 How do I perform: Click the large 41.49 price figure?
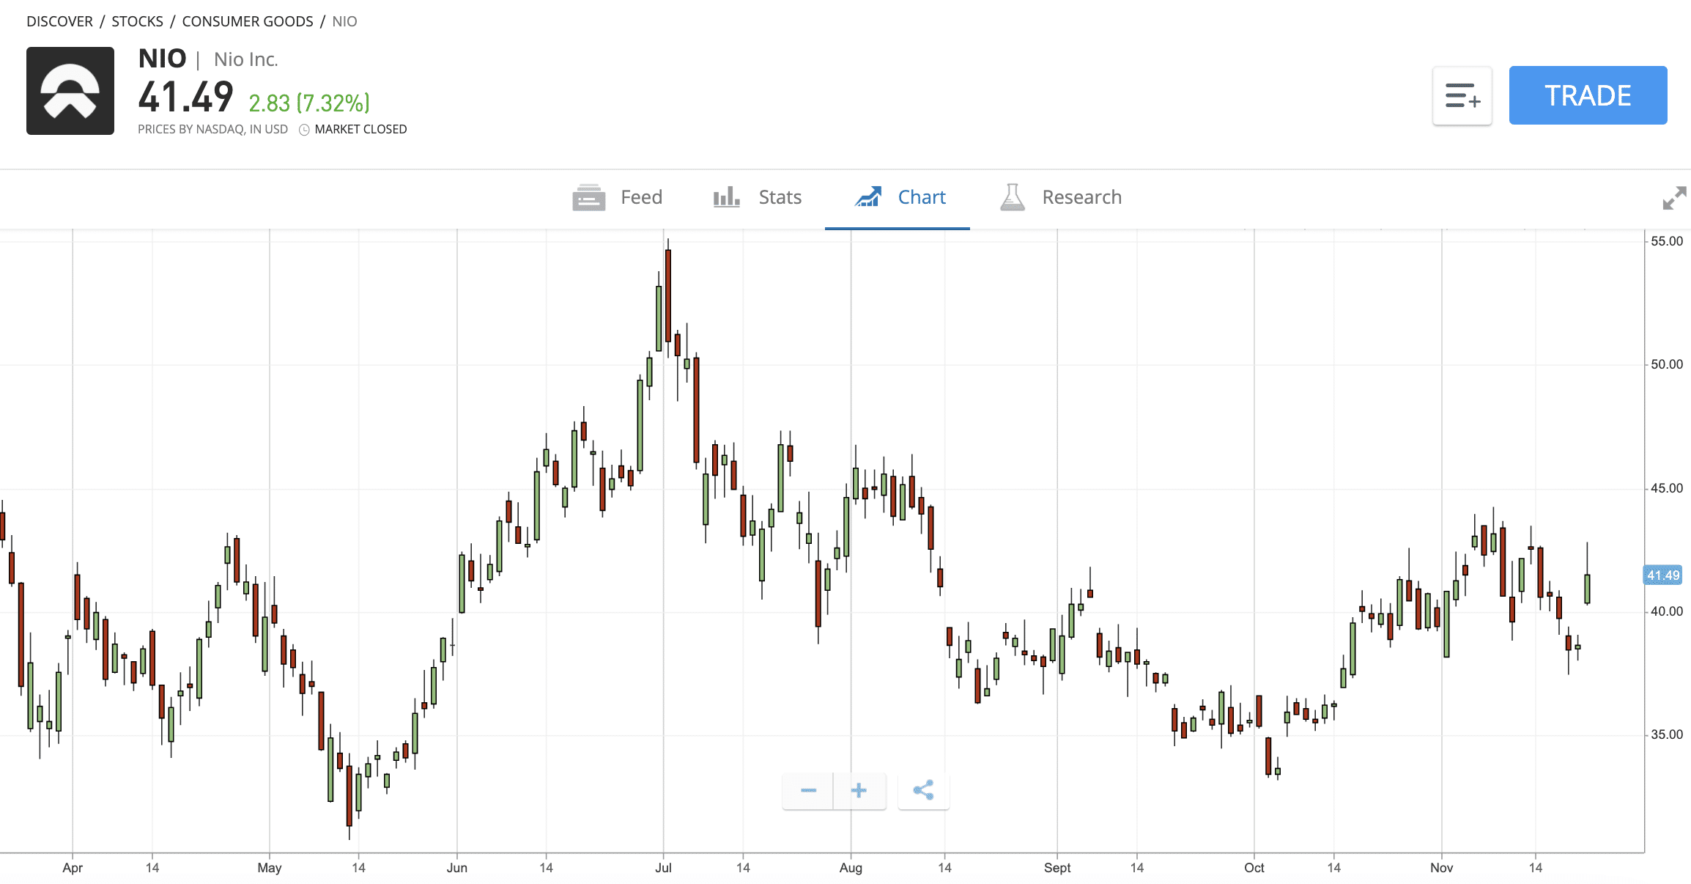point(186,97)
